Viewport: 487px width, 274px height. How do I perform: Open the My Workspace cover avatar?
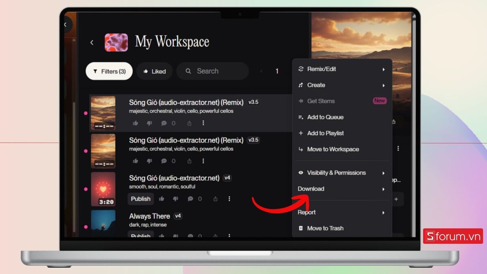tap(116, 42)
